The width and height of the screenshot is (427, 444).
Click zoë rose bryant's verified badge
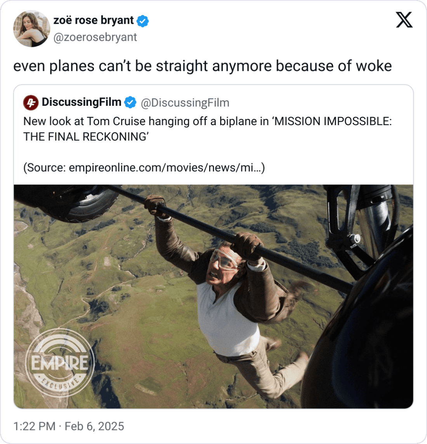[142, 21]
